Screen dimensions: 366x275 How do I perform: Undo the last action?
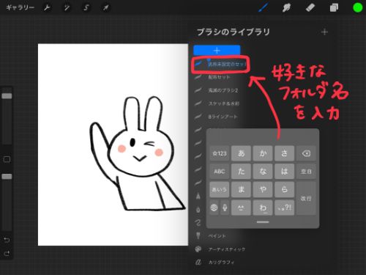coord(7,240)
